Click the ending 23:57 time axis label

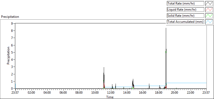point(206,93)
